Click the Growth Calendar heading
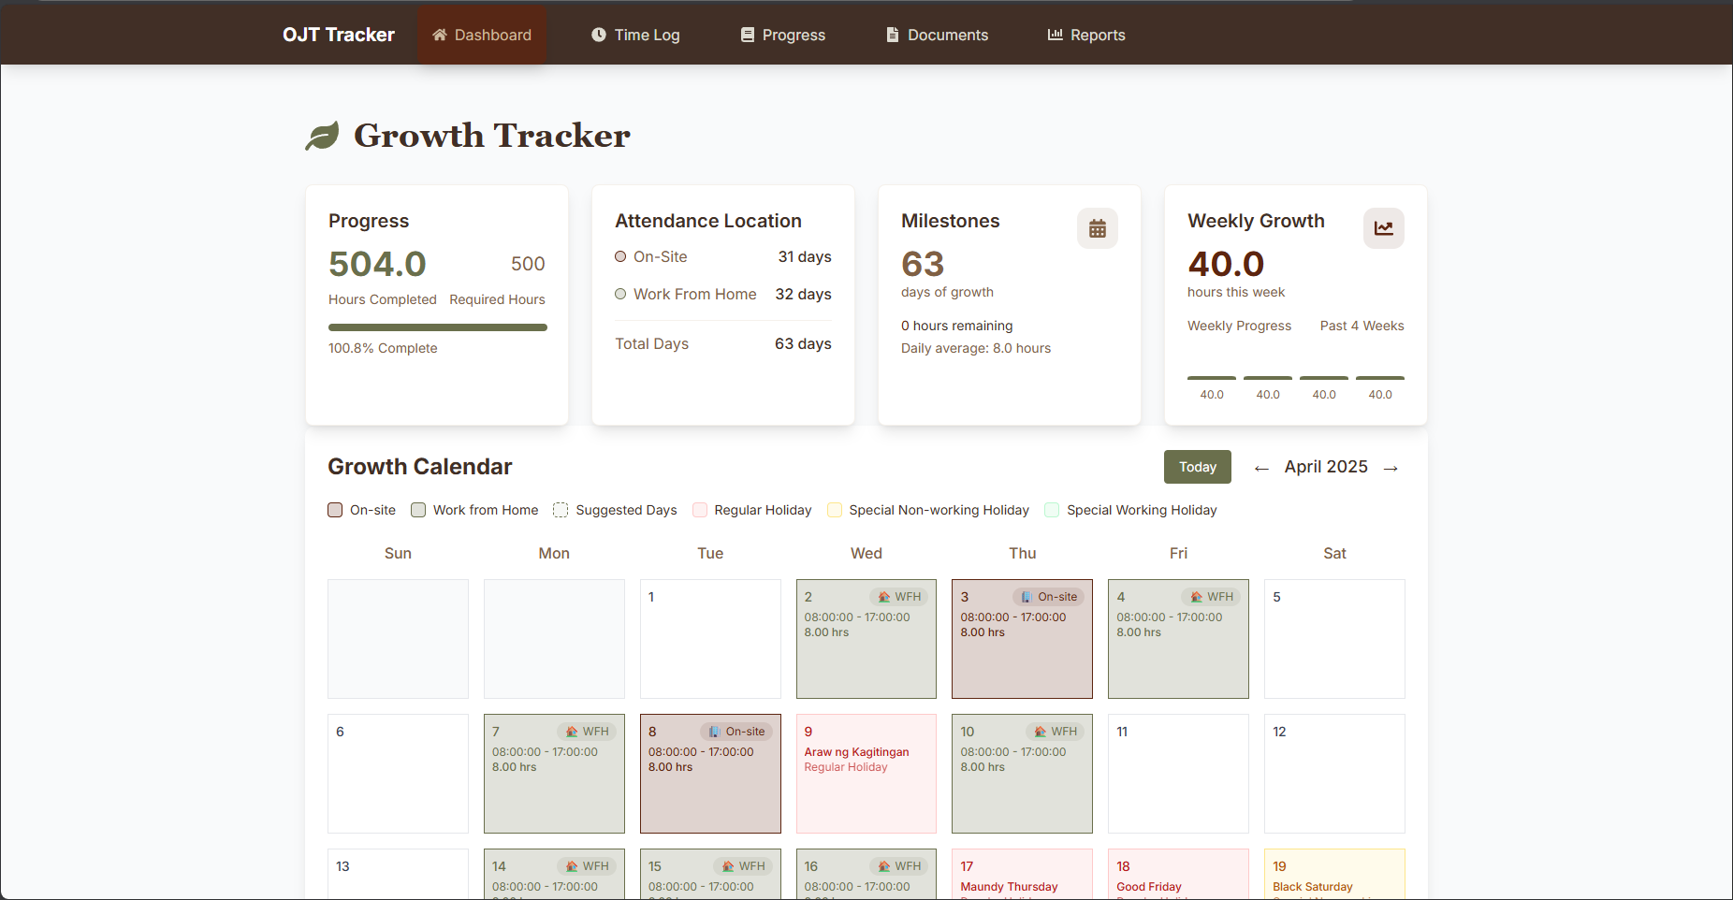1733x900 pixels. point(420,466)
